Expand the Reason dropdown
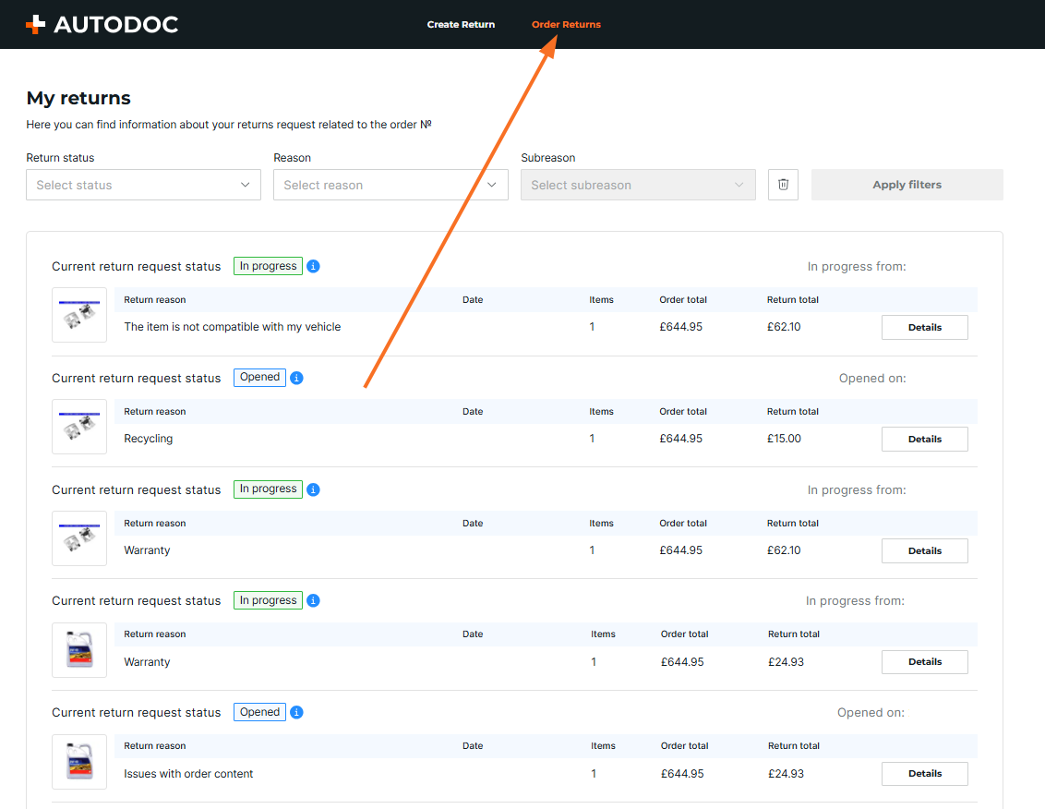 (390, 185)
